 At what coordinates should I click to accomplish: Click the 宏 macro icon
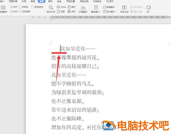click(x=149, y=8)
